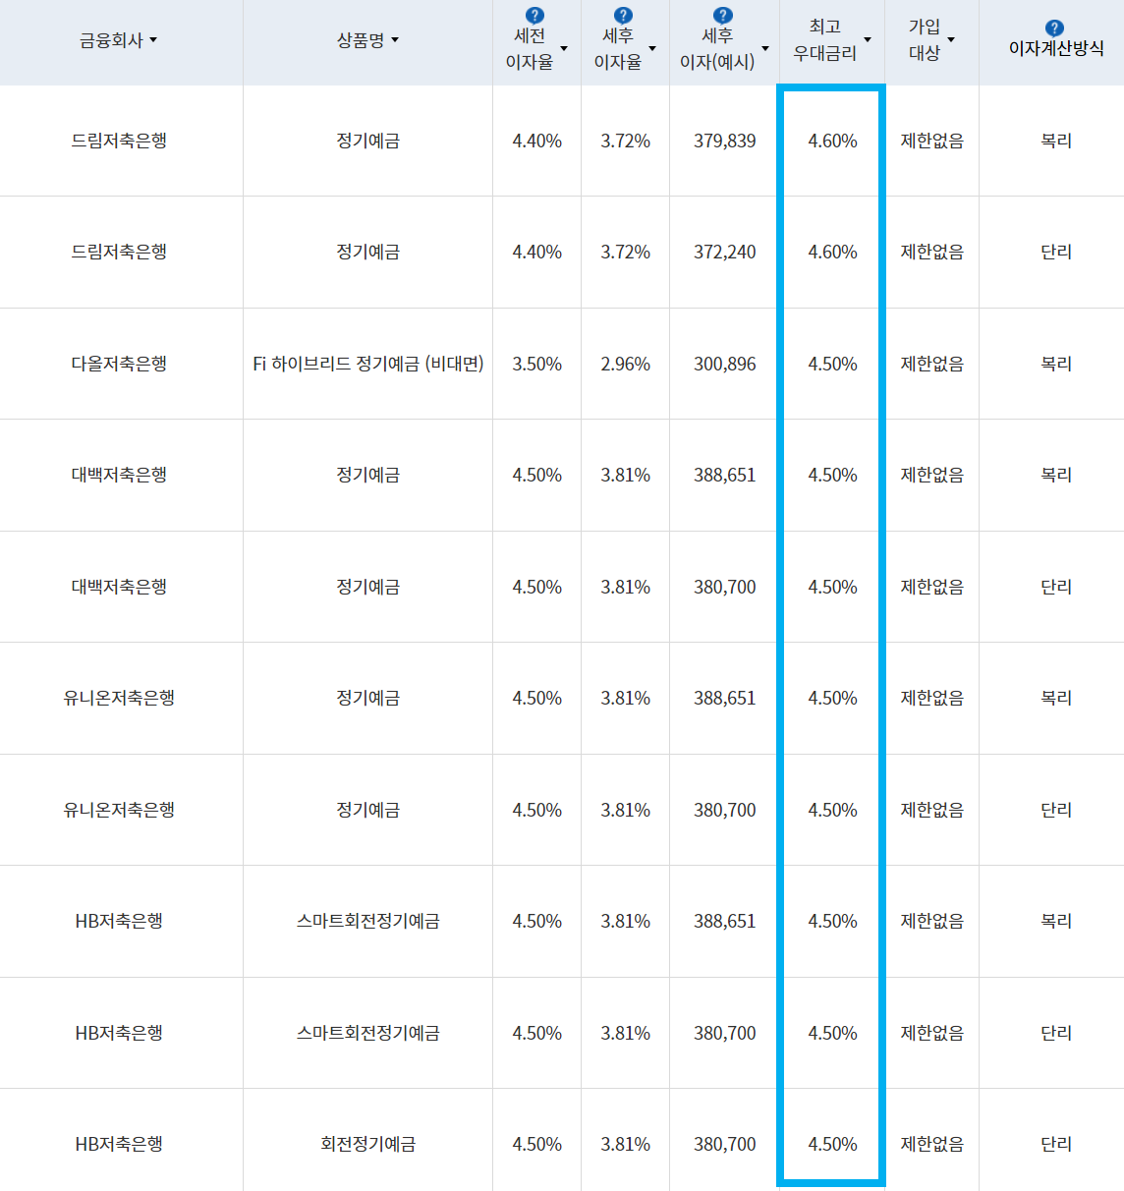Screen dimensions: 1124x1191
Task: Select the 이자계산방식 header label
Action: click(1056, 48)
